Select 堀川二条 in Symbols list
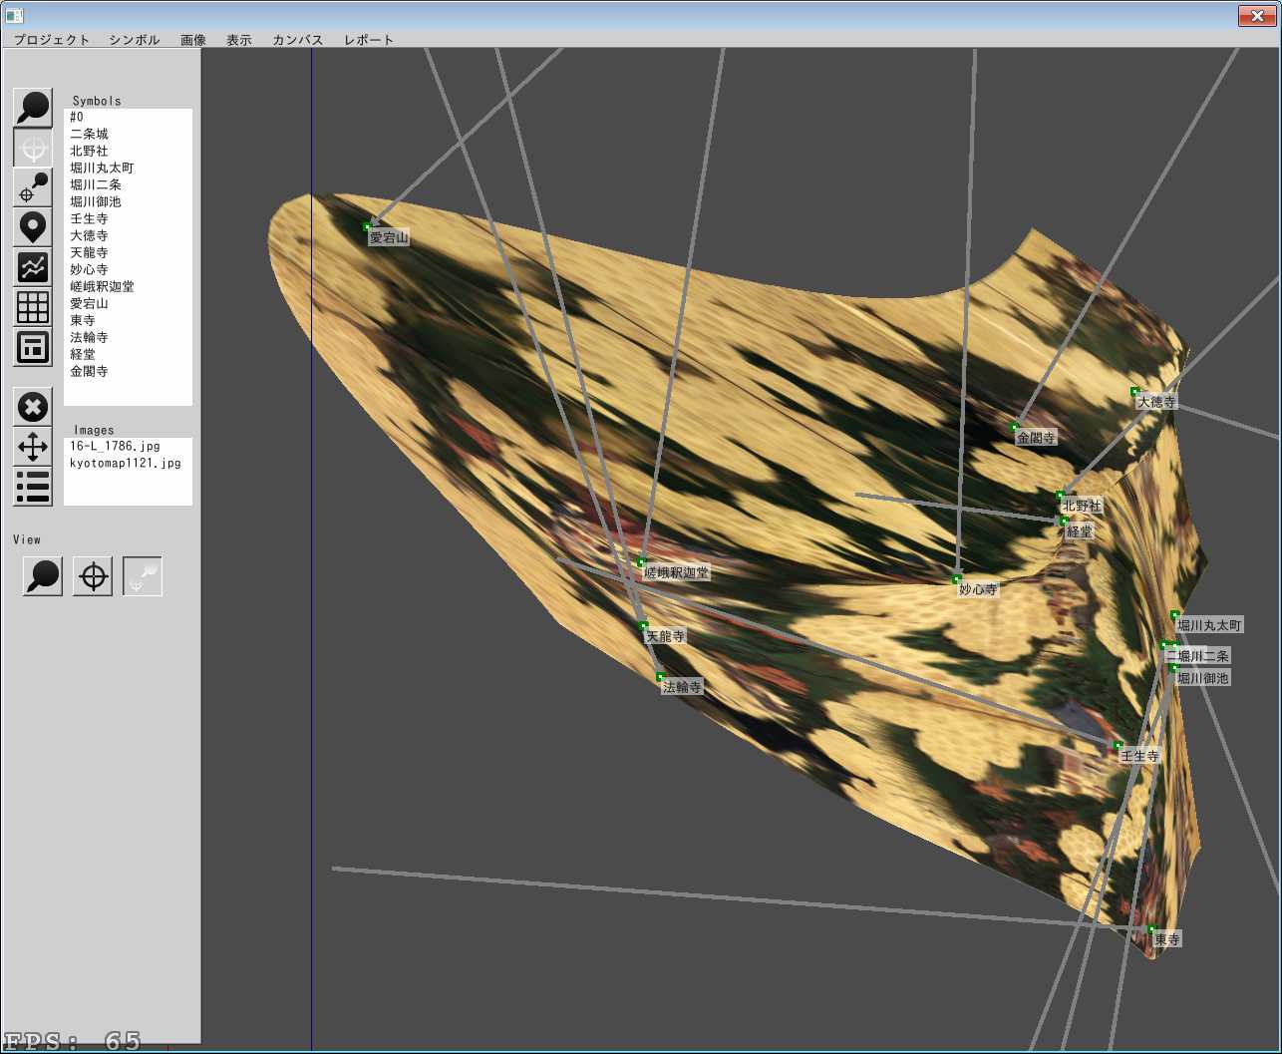 click(x=128, y=184)
